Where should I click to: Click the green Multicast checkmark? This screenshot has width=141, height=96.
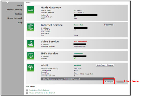[75, 58]
